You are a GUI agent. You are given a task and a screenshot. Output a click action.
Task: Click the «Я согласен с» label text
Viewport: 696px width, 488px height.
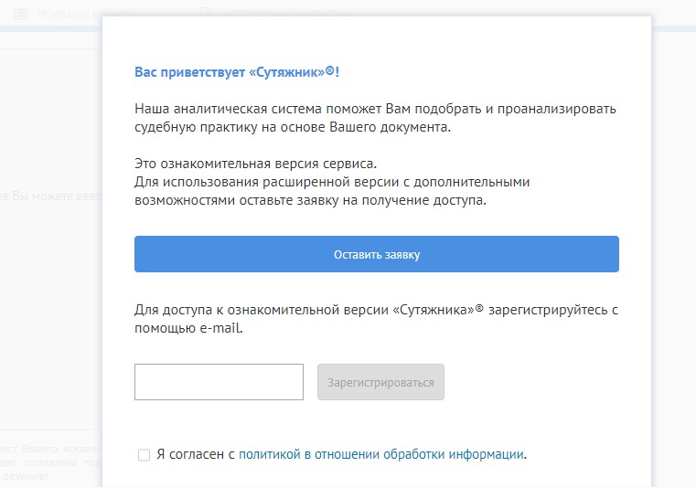196,453
